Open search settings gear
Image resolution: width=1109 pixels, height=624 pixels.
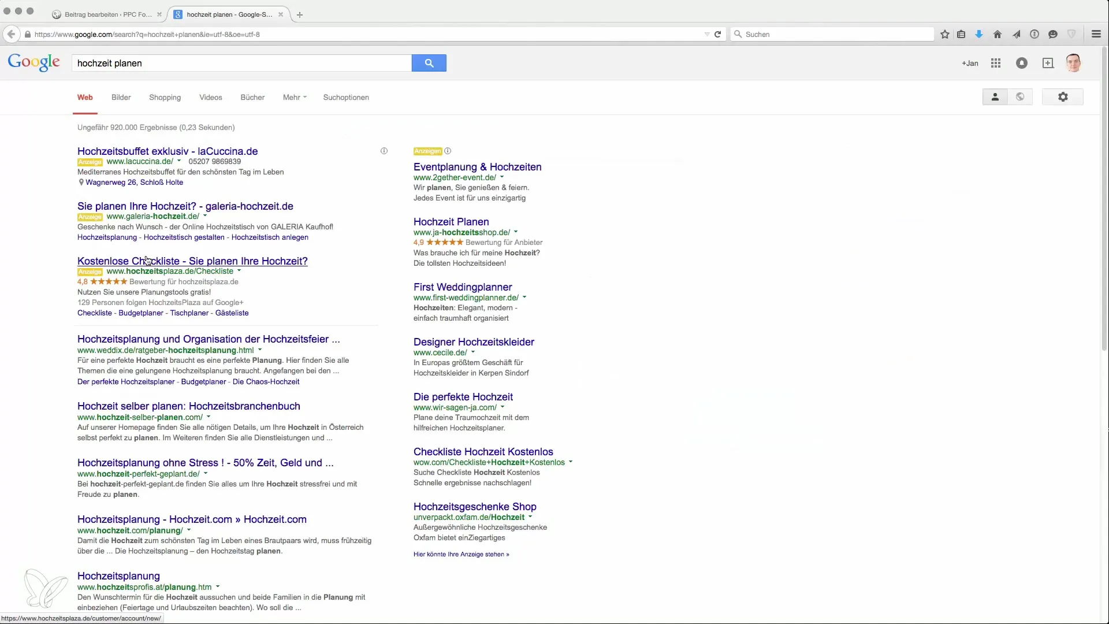point(1063,97)
